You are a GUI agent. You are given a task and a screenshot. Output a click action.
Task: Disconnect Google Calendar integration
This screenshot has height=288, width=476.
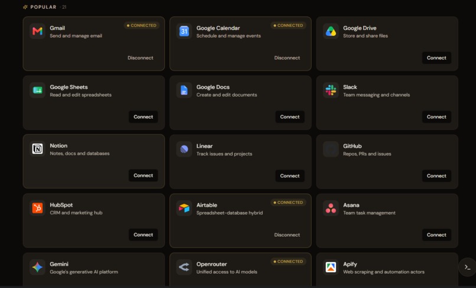287,58
